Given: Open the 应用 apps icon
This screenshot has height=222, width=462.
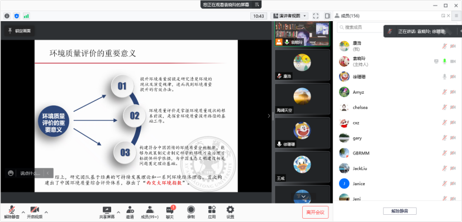Looking at the screenshot, I should click(x=212, y=213).
